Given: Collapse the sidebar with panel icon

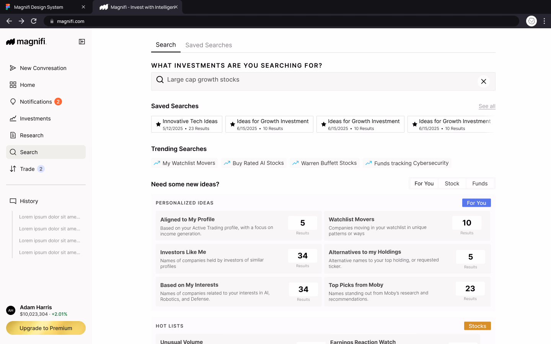Looking at the screenshot, I should (82, 42).
